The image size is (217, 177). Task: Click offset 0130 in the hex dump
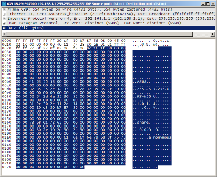pyautogui.click(x=6, y=112)
